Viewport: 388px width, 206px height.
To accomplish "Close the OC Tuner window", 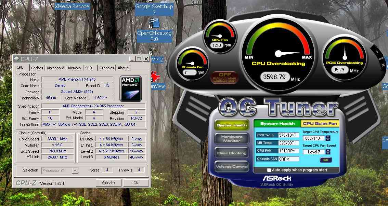I will point(383,65).
